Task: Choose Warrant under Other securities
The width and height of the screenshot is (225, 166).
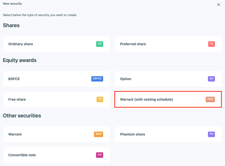Action: (x=47, y=134)
